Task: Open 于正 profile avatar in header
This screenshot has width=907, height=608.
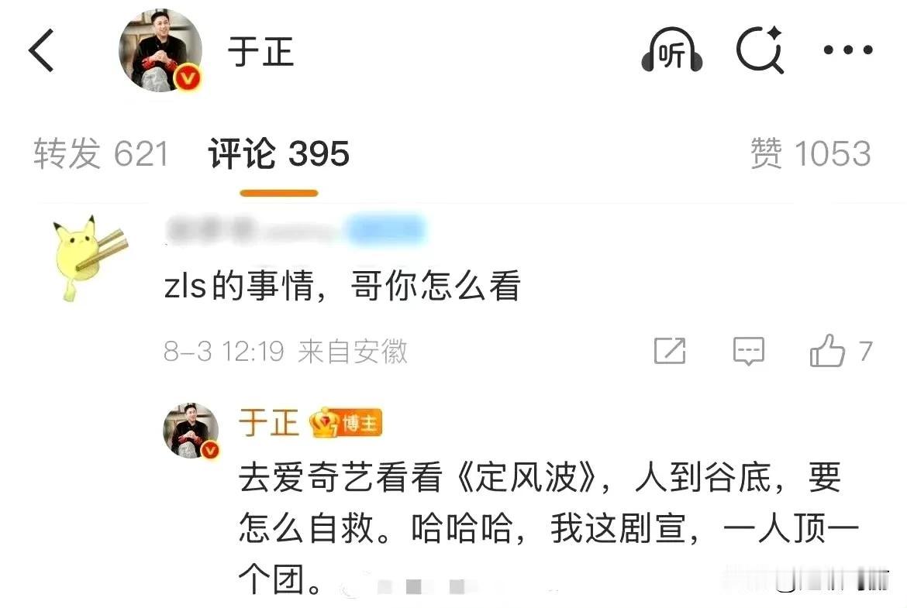Action: [x=160, y=51]
